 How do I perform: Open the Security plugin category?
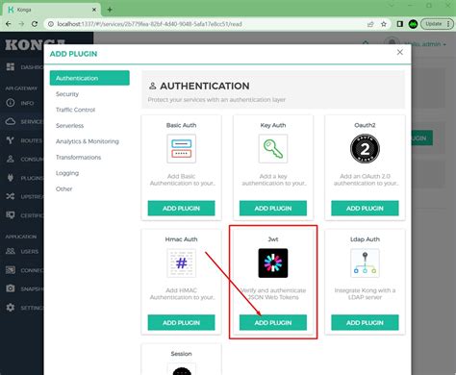67,94
